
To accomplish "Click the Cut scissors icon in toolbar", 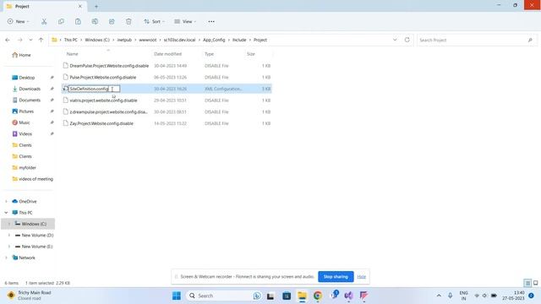I will pyautogui.click(x=44, y=21).
